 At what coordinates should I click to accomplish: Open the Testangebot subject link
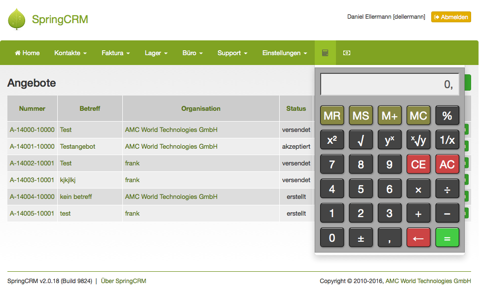pyautogui.click(x=77, y=146)
